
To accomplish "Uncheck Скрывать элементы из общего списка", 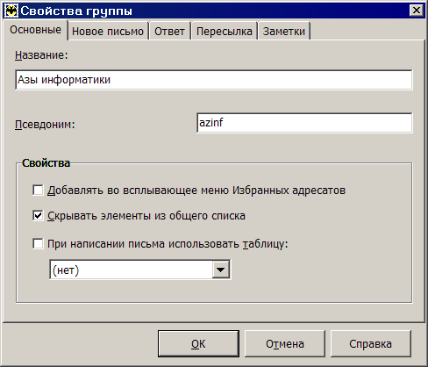I will click(38, 216).
